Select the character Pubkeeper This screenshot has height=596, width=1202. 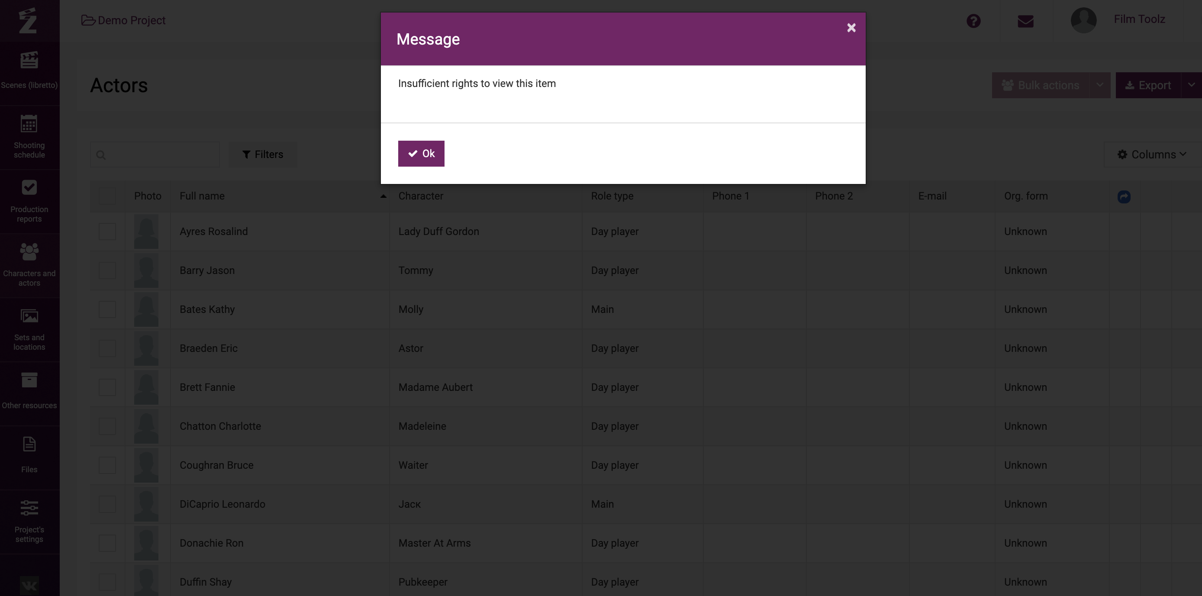pyautogui.click(x=422, y=582)
